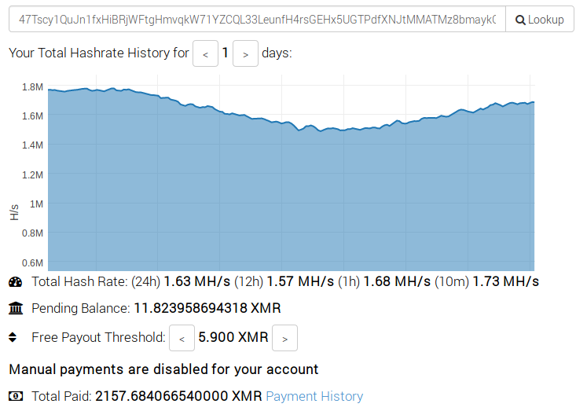Lower the Free Payout Threshold value

coord(182,339)
